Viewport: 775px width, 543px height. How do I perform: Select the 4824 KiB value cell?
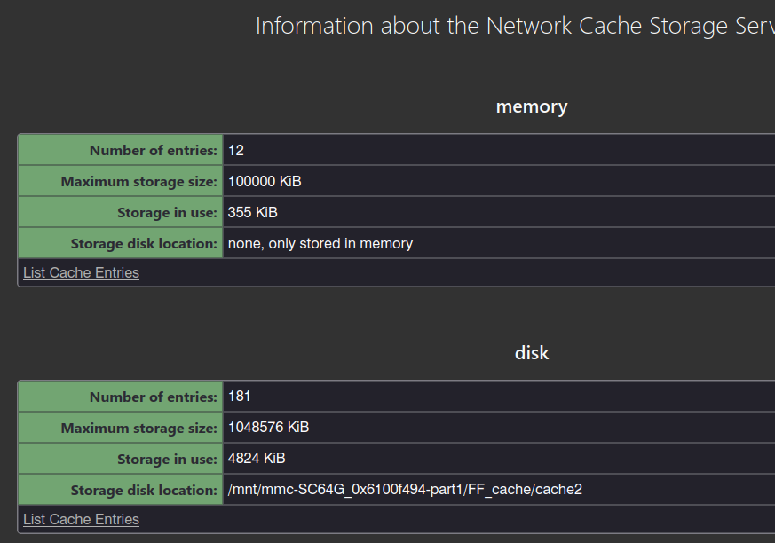[257, 459]
